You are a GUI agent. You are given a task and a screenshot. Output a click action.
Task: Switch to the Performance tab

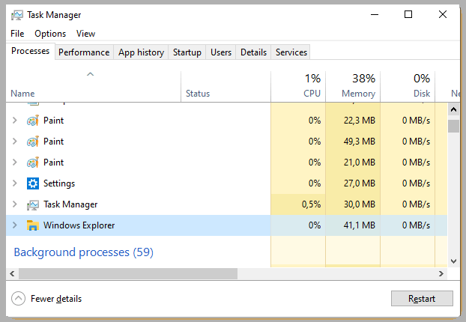tap(84, 52)
